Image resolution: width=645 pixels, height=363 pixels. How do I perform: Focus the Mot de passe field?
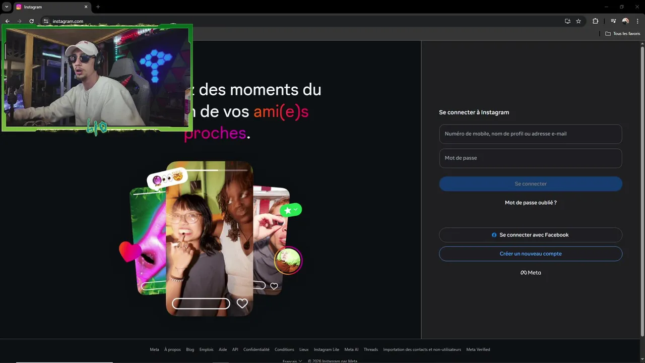tap(531, 158)
